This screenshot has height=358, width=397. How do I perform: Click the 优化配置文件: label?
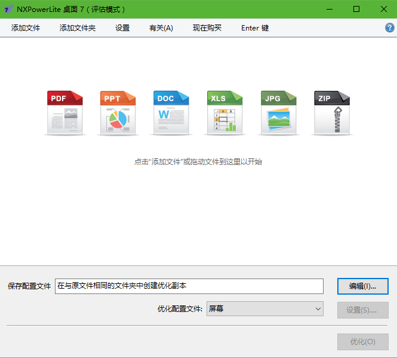click(x=180, y=309)
